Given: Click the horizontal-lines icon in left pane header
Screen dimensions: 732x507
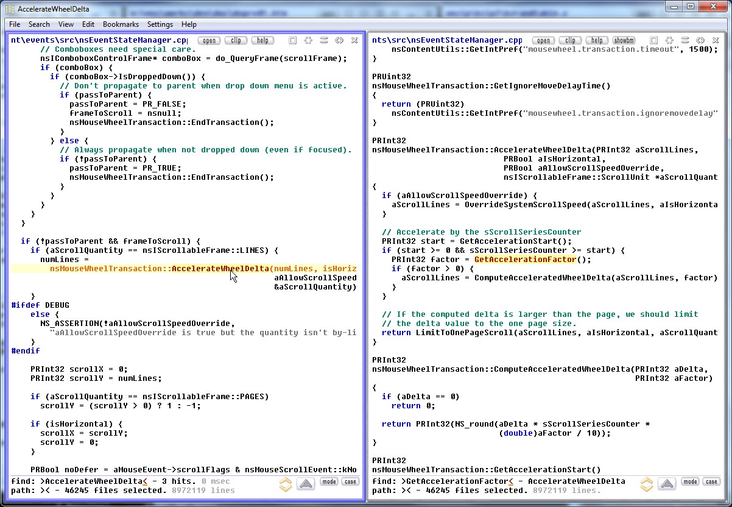Looking at the screenshot, I should tap(324, 40).
